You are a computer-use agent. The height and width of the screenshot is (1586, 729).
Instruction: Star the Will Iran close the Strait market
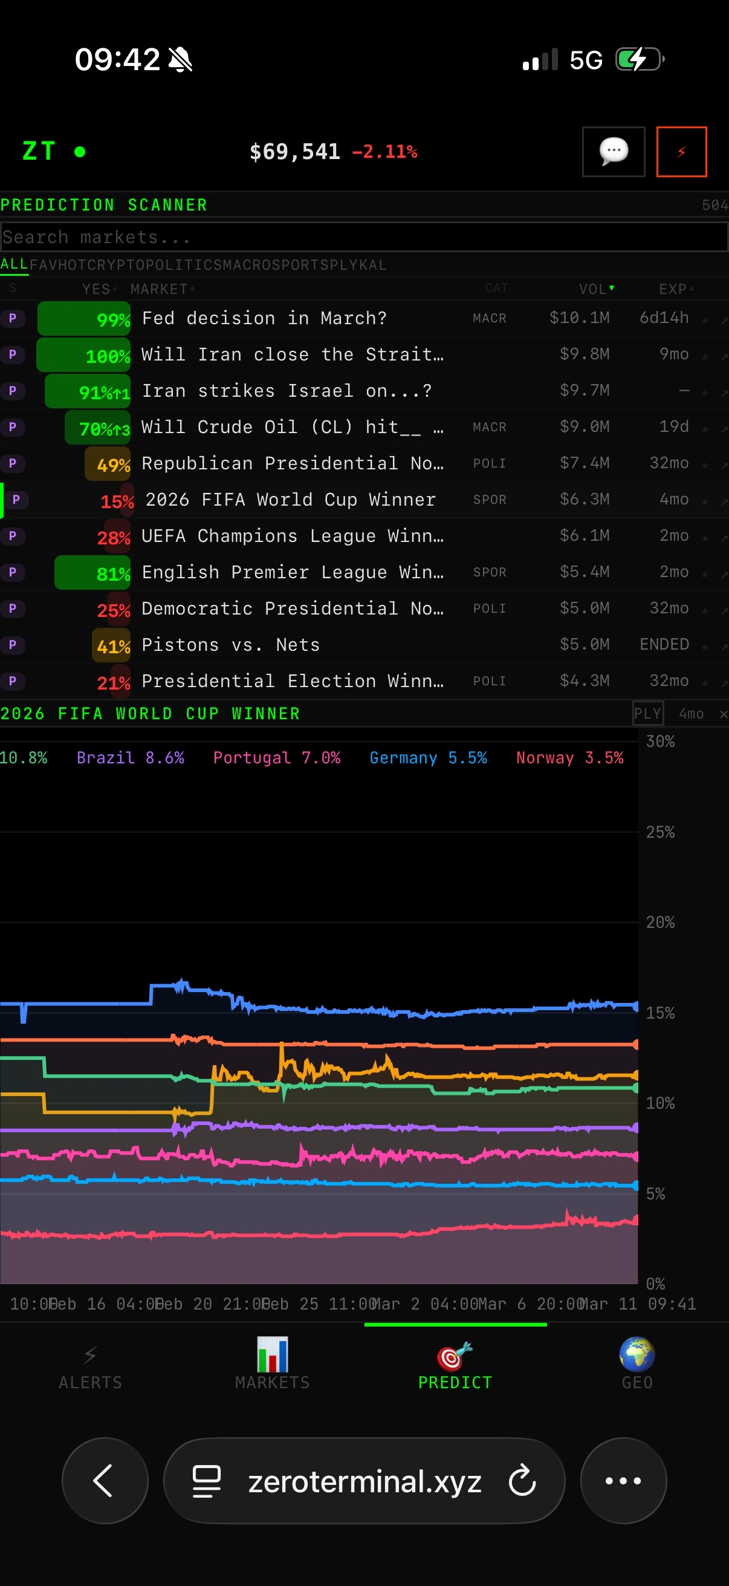click(x=705, y=356)
